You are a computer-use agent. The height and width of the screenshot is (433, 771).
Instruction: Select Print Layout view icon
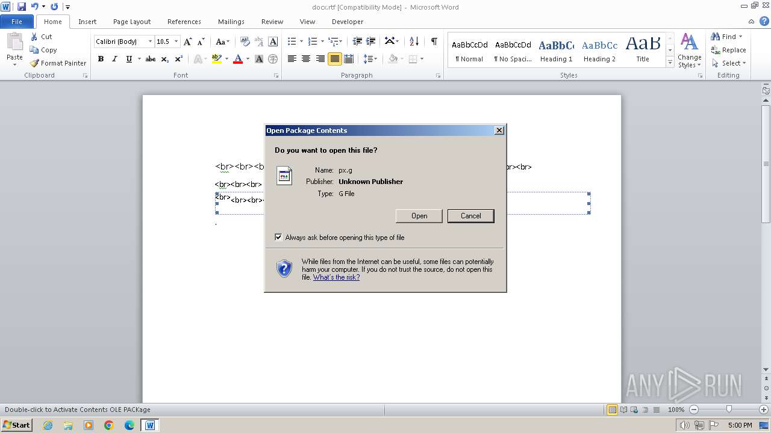click(612, 410)
